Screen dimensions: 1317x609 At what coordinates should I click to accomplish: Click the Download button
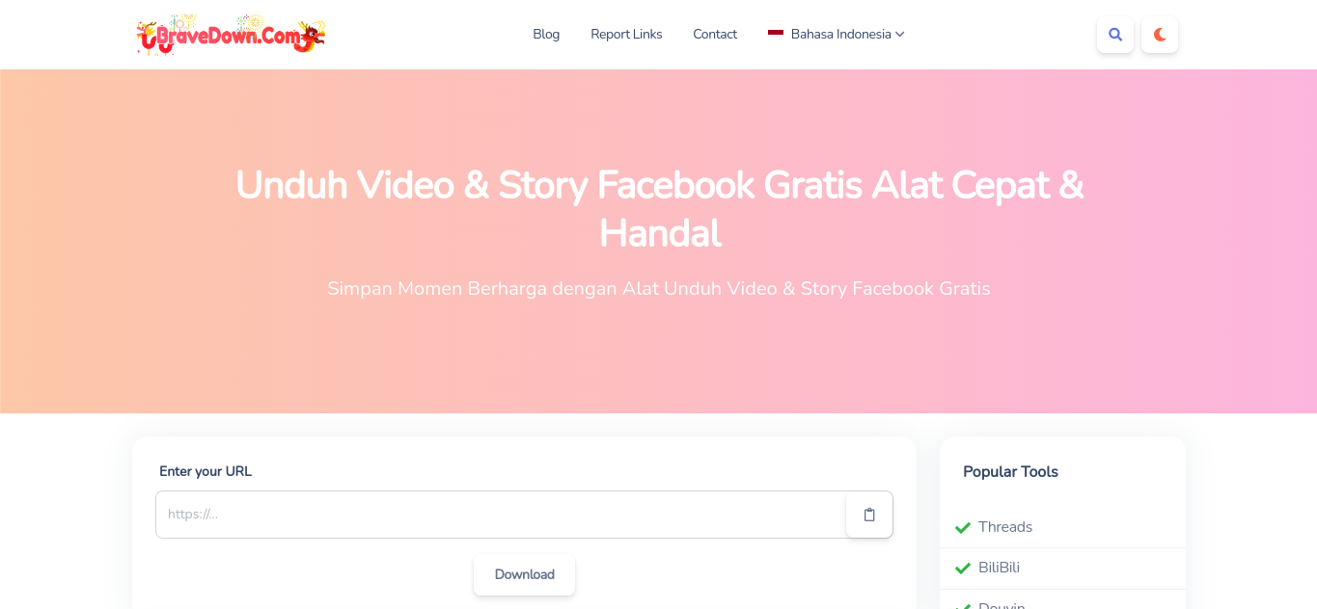(x=525, y=574)
